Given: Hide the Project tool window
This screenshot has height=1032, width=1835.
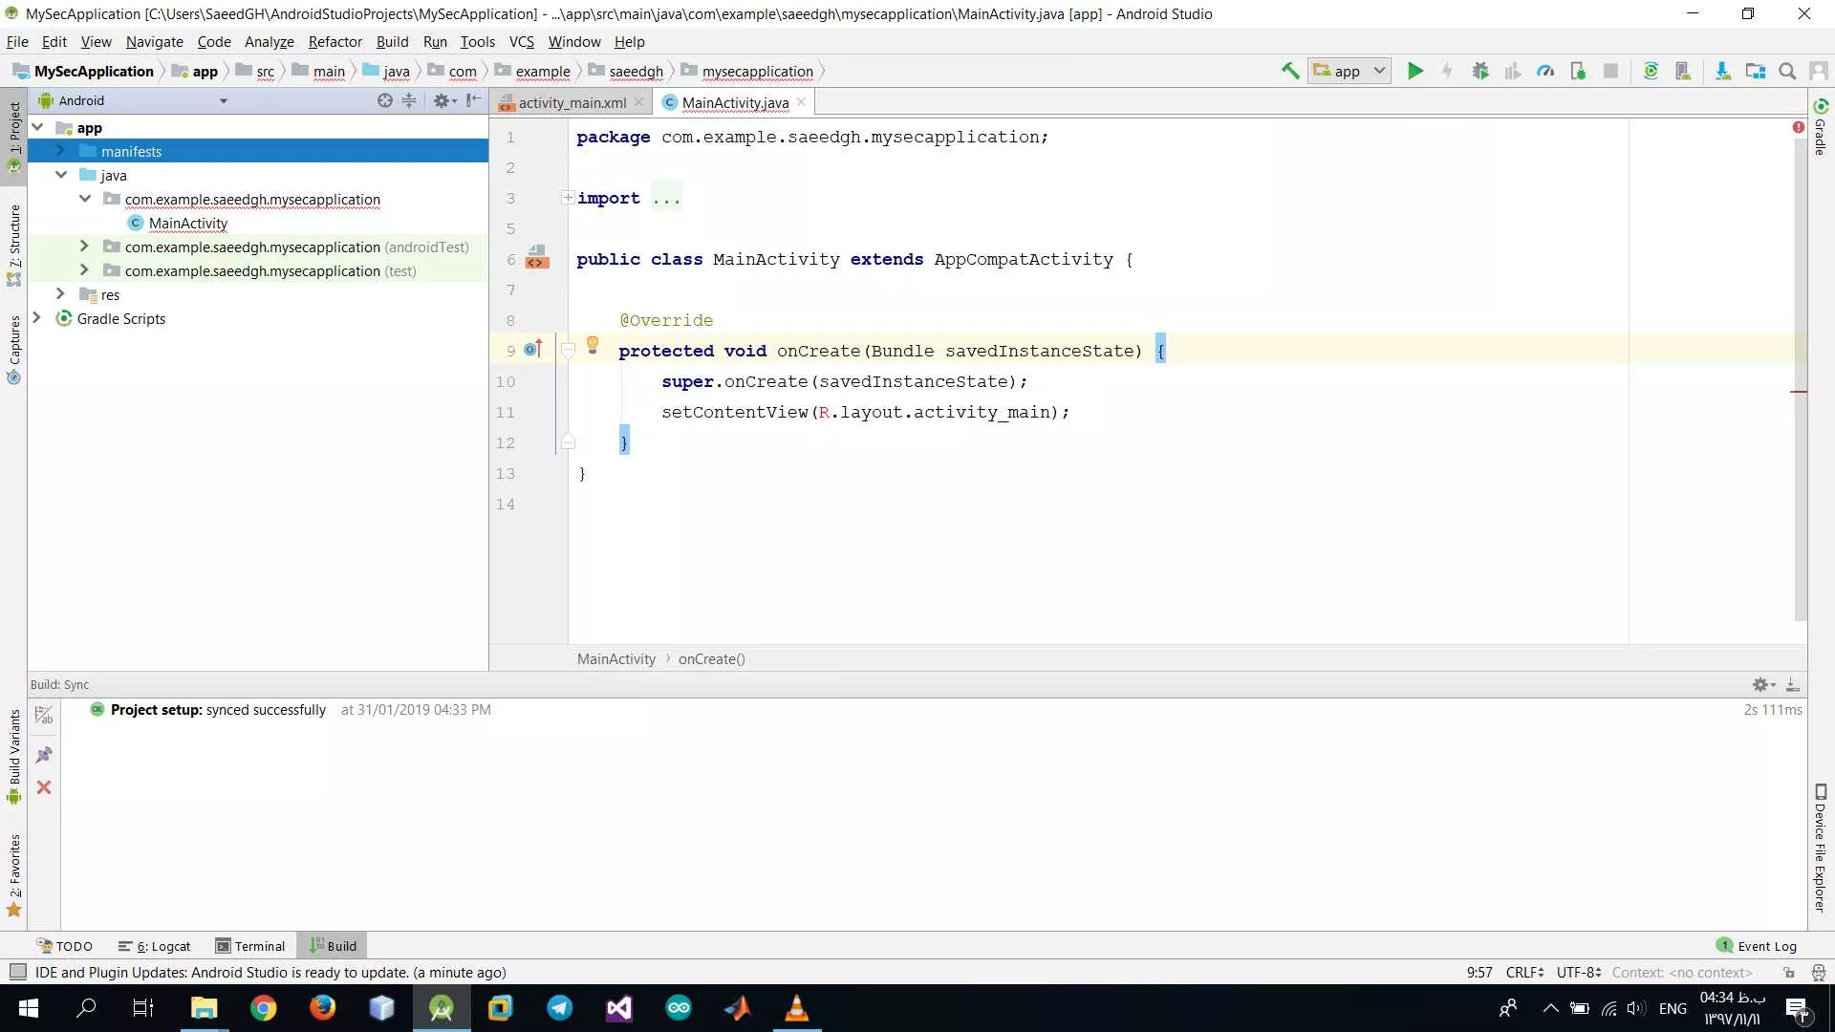Looking at the screenshot, I should (x=473, y=100).
